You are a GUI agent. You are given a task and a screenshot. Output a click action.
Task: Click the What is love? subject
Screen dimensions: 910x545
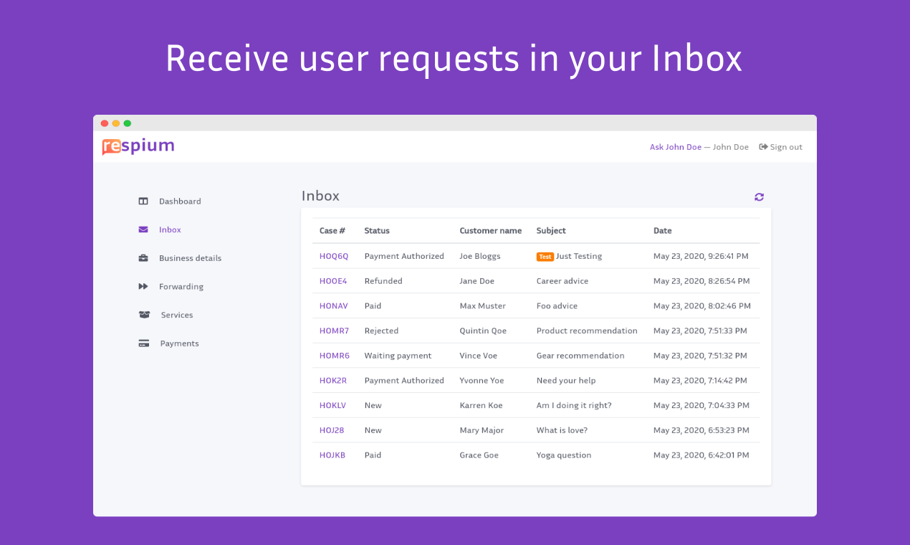click(x=562, y=430)
